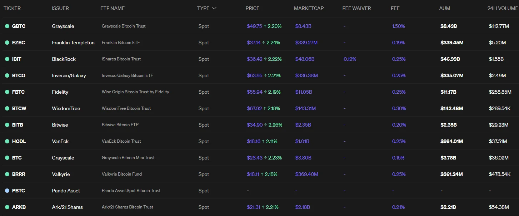
Task: Click the green status dot beside FBTC
Action: pyautogui.click(x=7, y=92)
